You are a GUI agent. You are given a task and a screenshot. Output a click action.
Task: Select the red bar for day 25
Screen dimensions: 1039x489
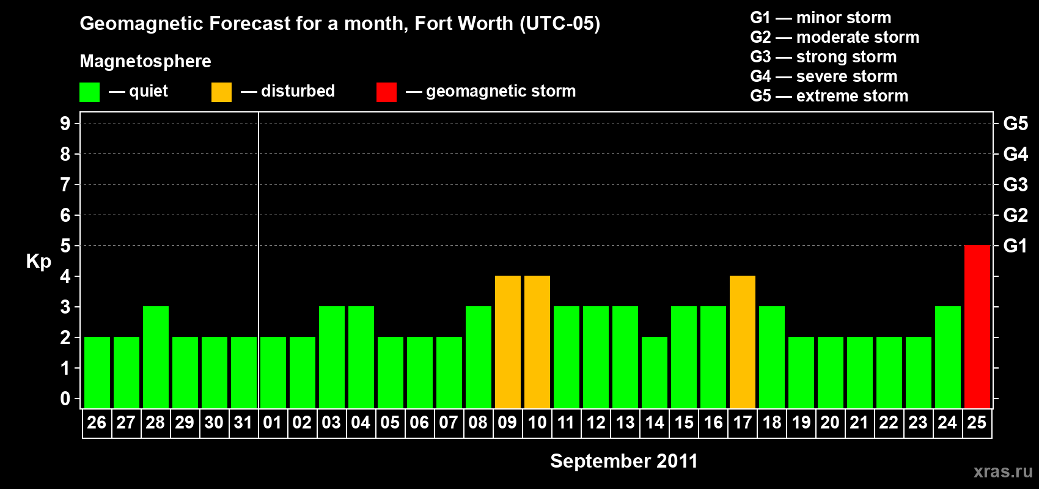[x=977, y=326]
